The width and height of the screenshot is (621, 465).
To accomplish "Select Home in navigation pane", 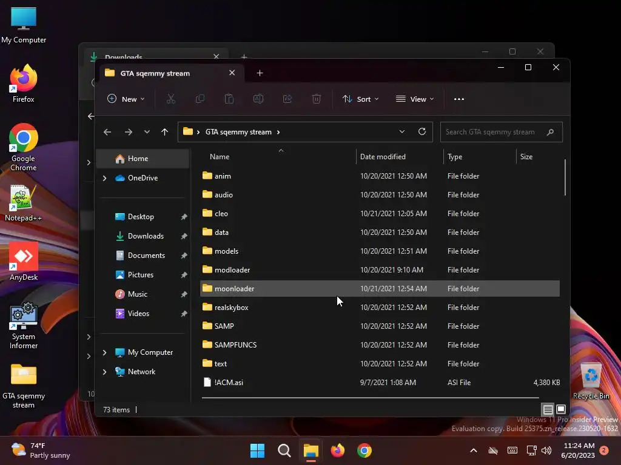I will tap(143, 159).
